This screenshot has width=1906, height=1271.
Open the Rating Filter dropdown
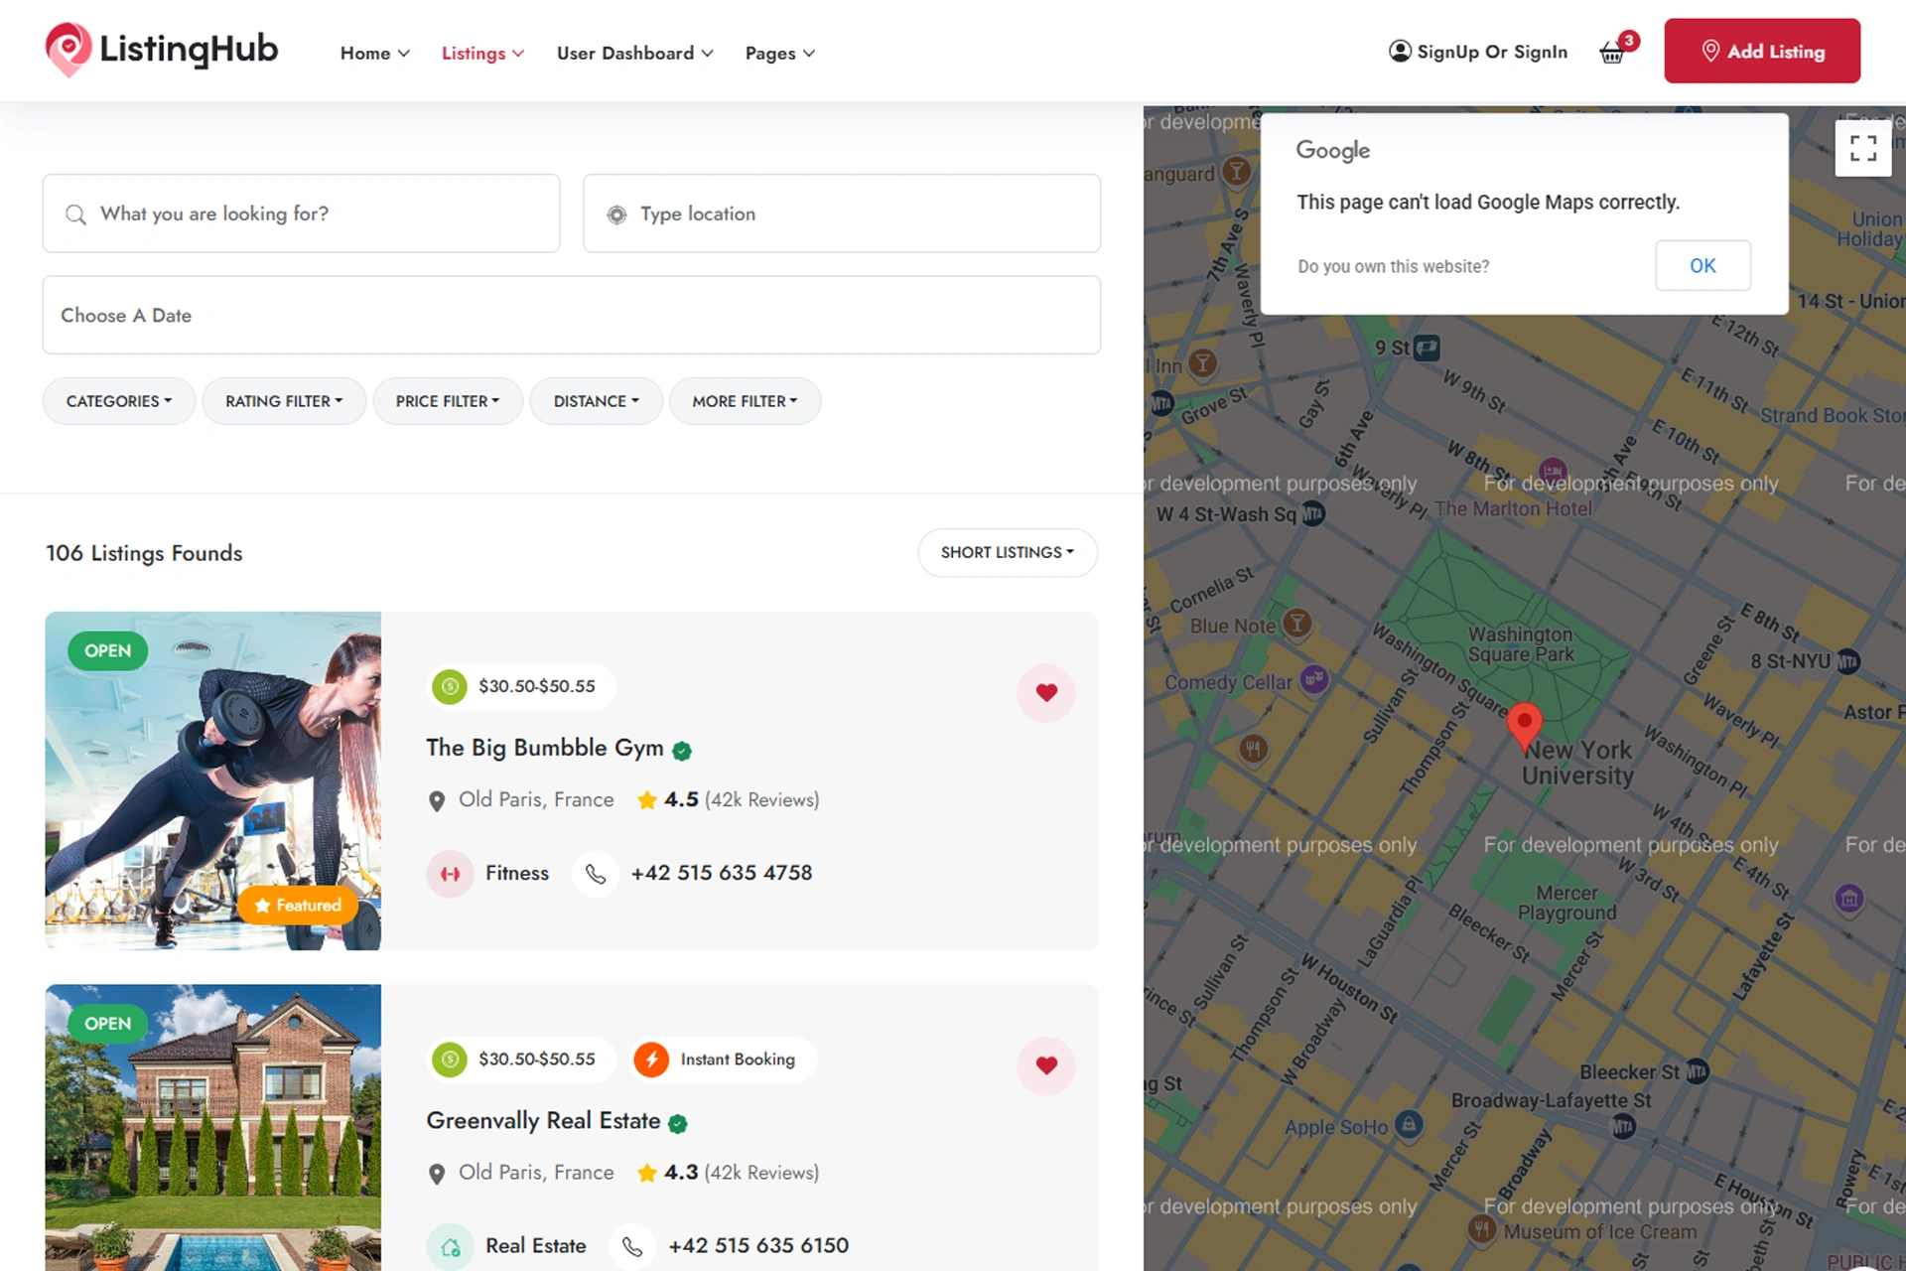pyautogui.click(x=284, y=401)
